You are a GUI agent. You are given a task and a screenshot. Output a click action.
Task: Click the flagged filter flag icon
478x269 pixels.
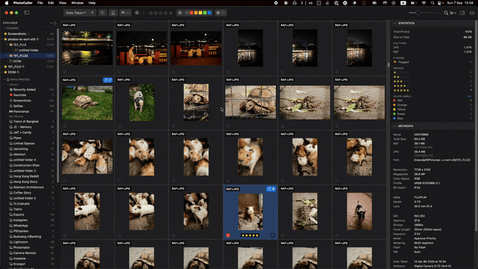[x=122, y=13]
